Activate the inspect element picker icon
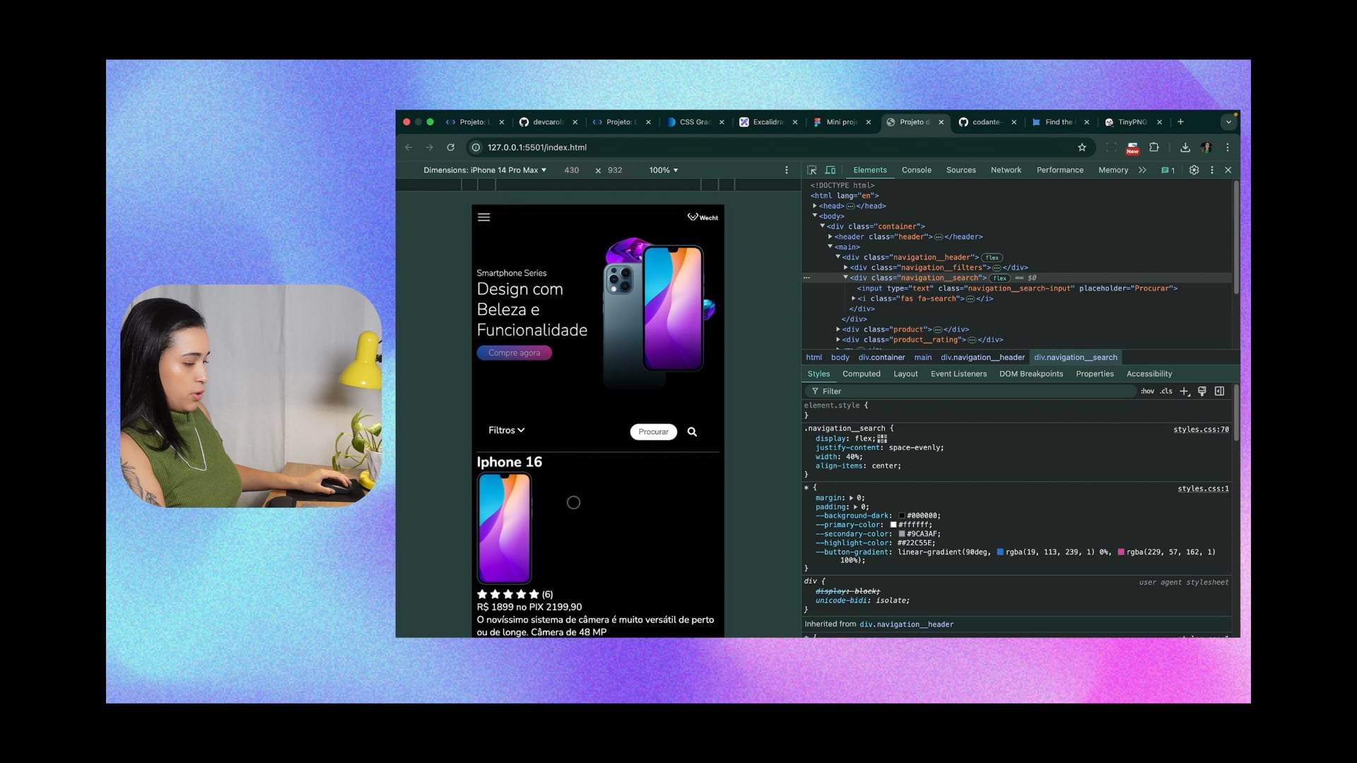Viewport: 1357px width, 763px height. click(x=811, y=170)
